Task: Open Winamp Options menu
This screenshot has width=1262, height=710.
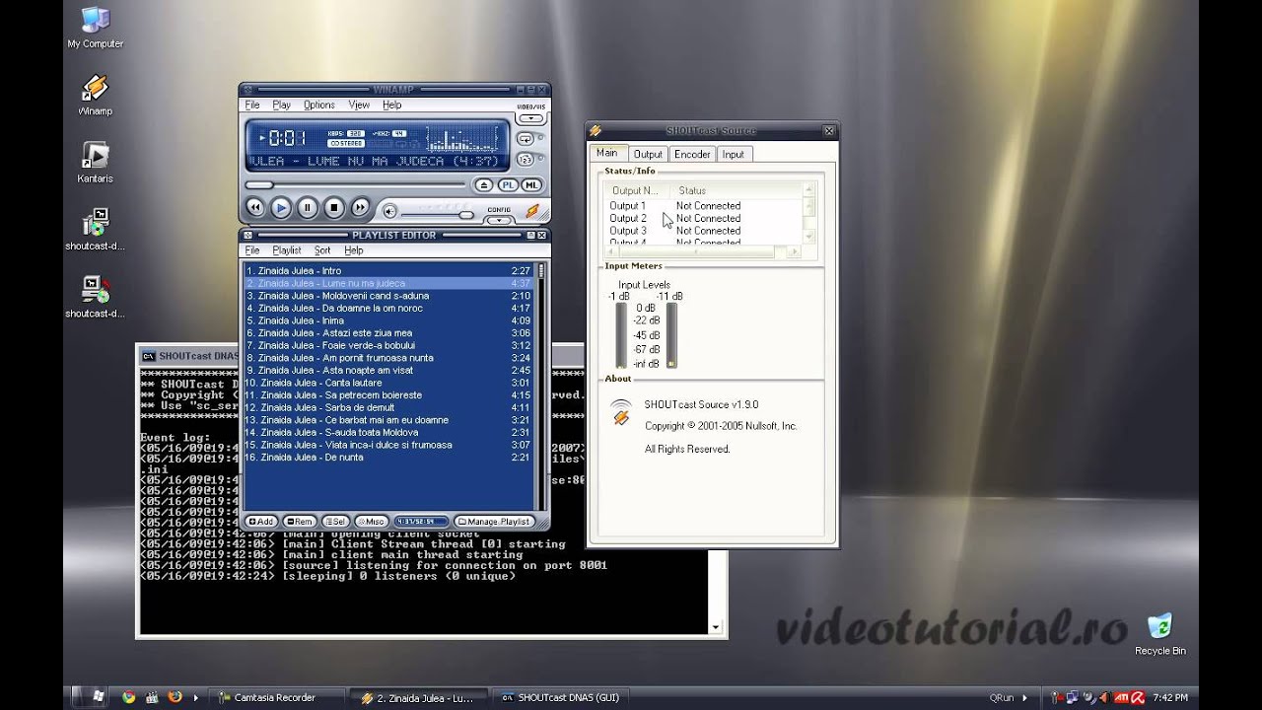Action: pos(319,105)
